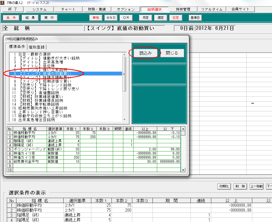Click 株価カイリ率 row 7 in dialog table

point(94,157)
